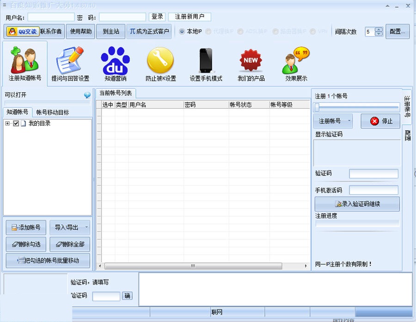The height and width of the screenshot is (322, 416).
Task: Click the QQ交谈 contact author button
Action: [x=22, y=31]
